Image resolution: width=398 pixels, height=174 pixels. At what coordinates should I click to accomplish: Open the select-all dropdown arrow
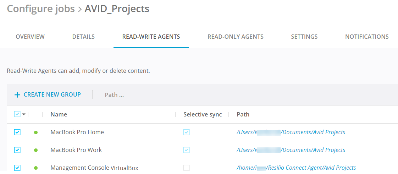tap(24, 114)
